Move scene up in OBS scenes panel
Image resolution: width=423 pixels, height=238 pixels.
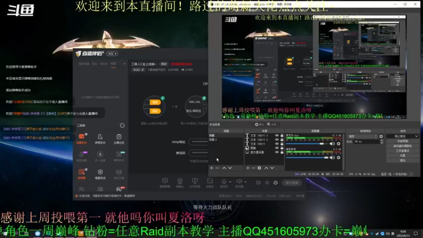tap(224, 168)
